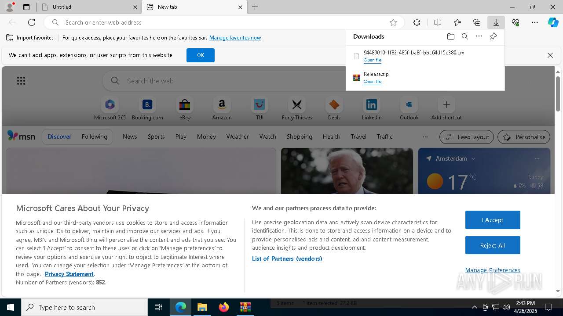Screen dimensions: 563x316
Task: Open the Copilot sidebar icon
Action: (553, 22)
